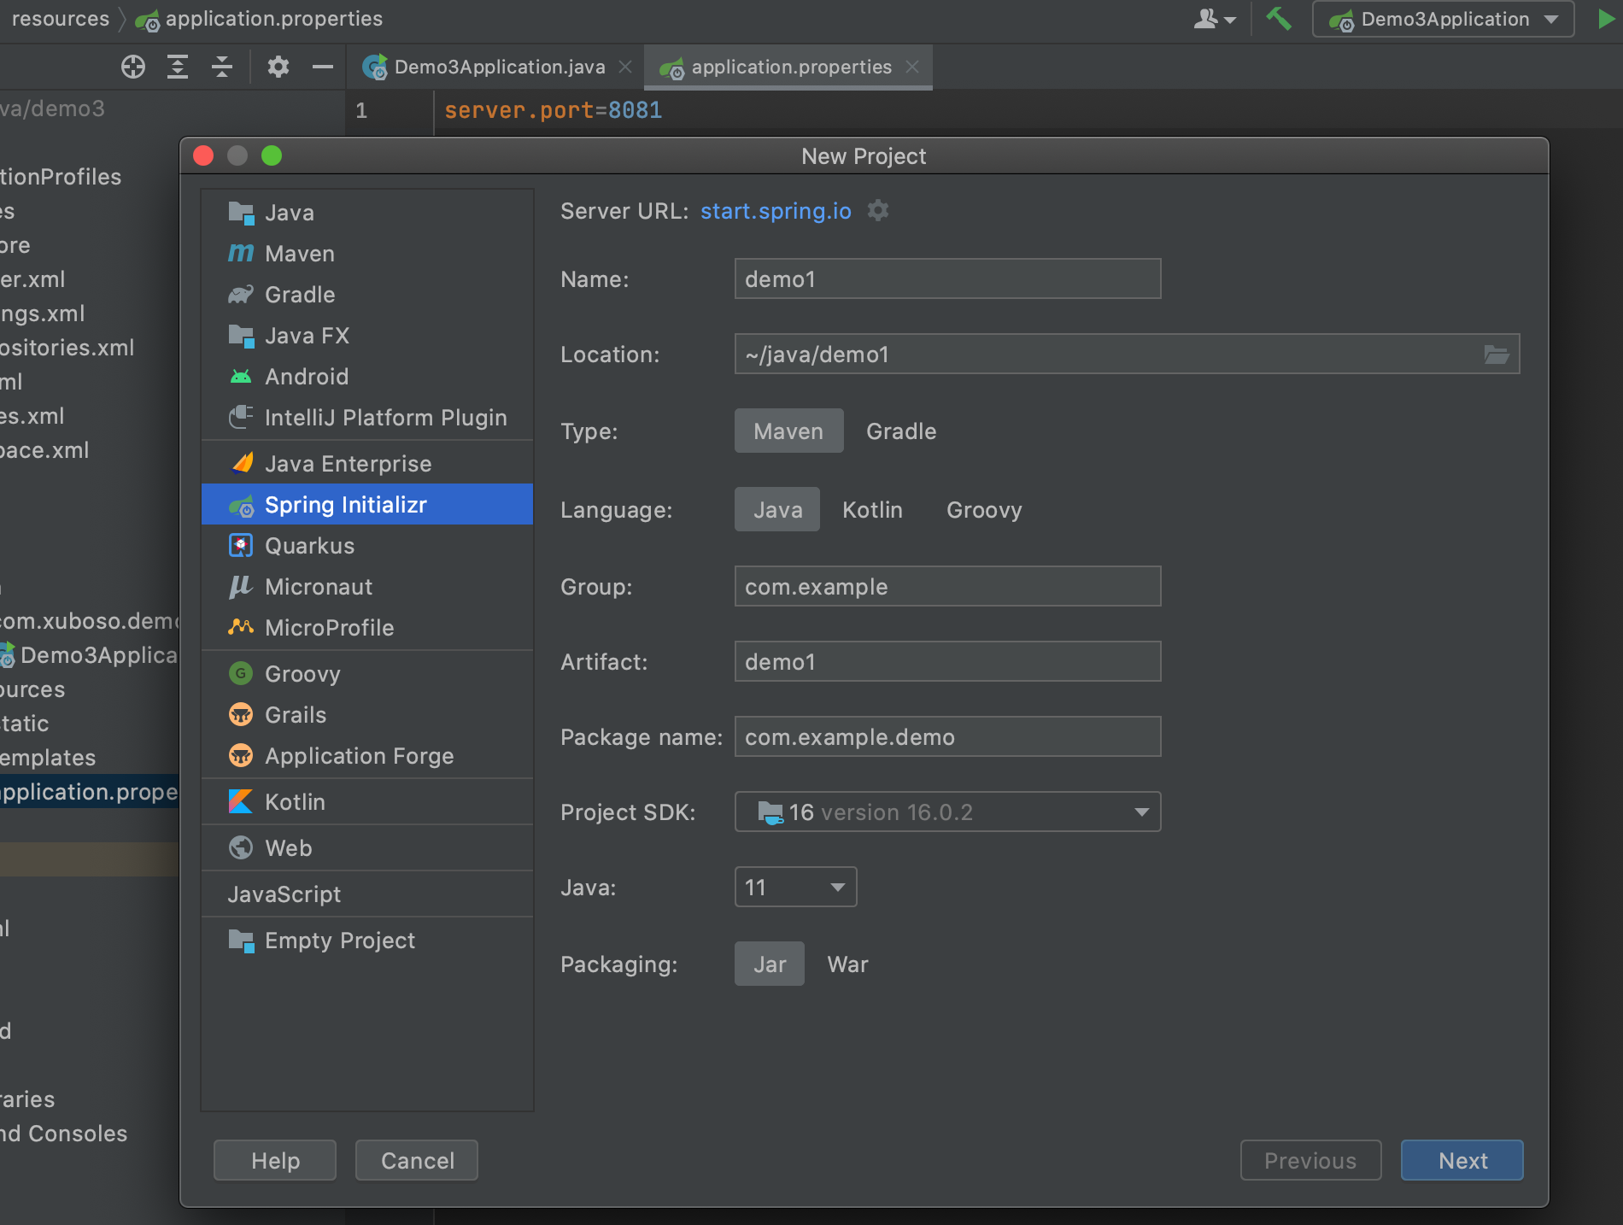Select Kotlin project type in sidebar
Screen dimensions: 1623x1225
pos(367,802)
